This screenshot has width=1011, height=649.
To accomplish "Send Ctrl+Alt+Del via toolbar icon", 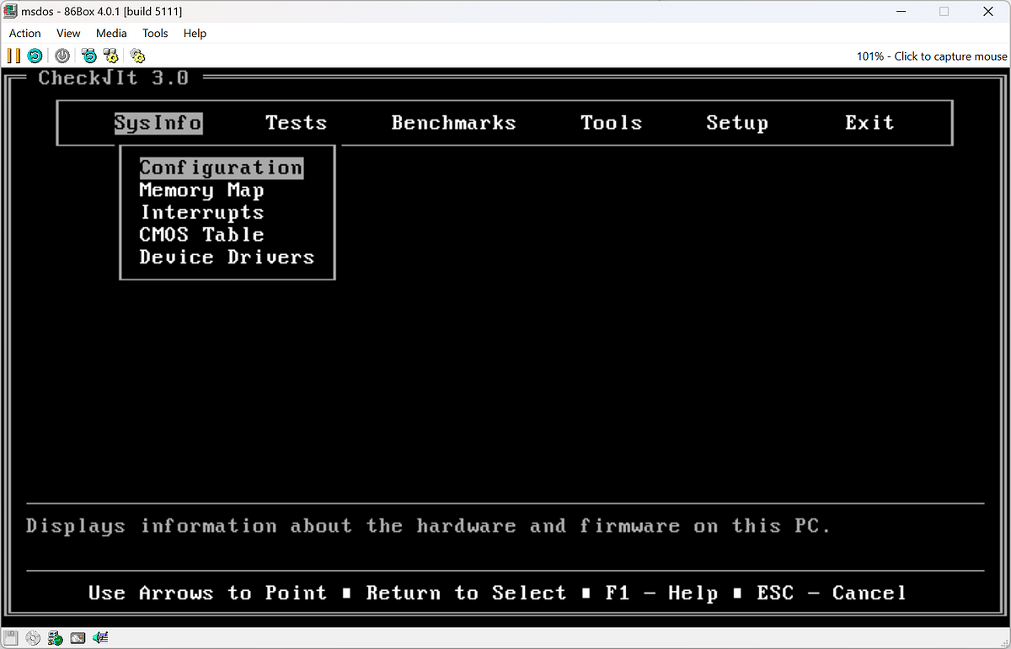I will pyautogui.click(x=88, y=56).
